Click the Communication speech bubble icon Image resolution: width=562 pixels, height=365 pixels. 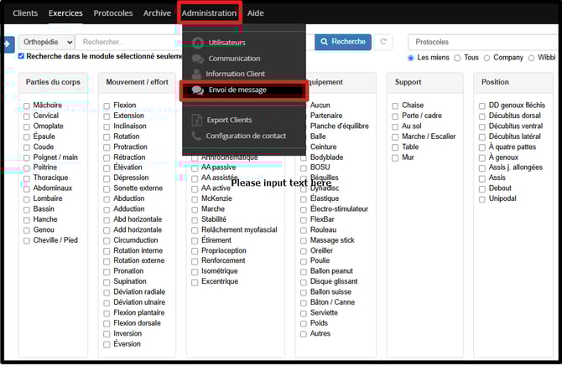198,59
